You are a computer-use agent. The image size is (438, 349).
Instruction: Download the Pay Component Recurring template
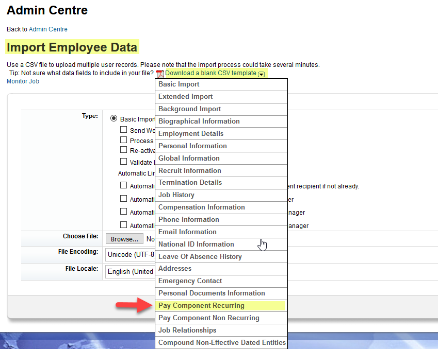pyautogui.click(x=221, y=306)
